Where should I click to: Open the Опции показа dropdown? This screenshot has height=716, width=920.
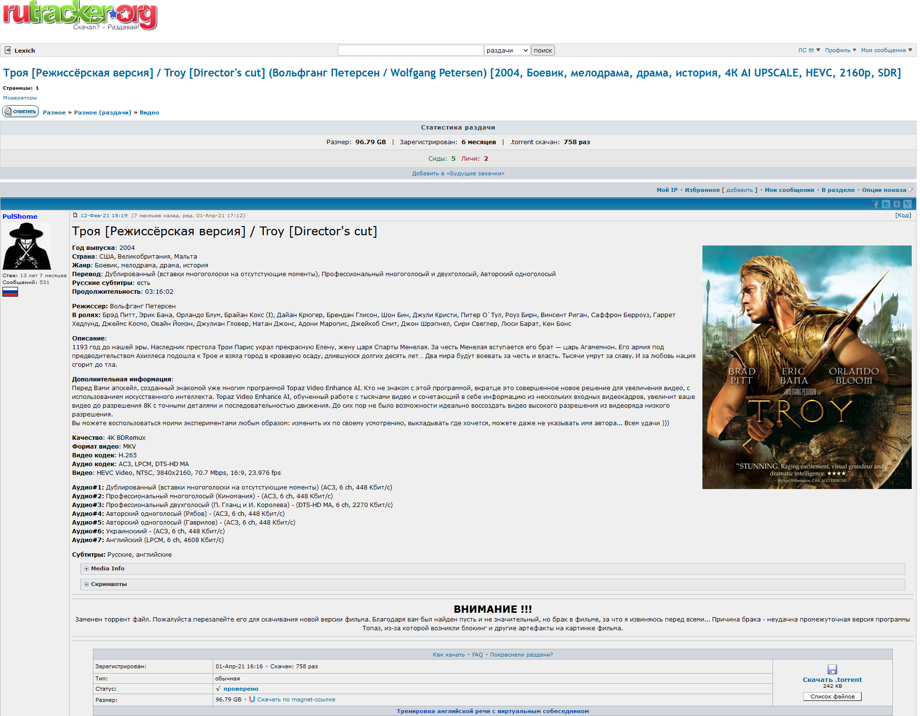[x=886, y=190]
